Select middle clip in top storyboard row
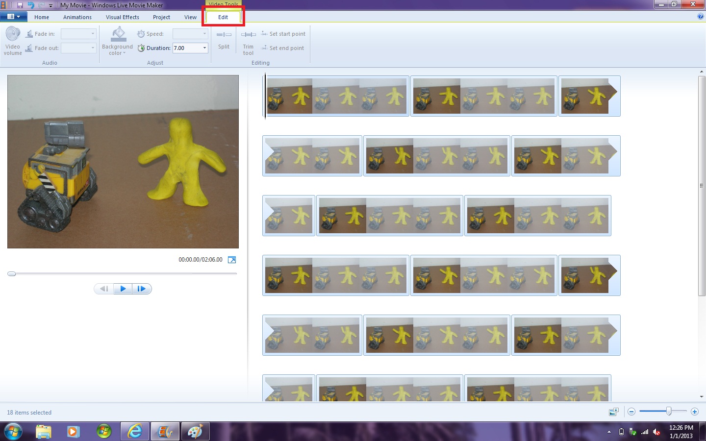 click(484, 96)
